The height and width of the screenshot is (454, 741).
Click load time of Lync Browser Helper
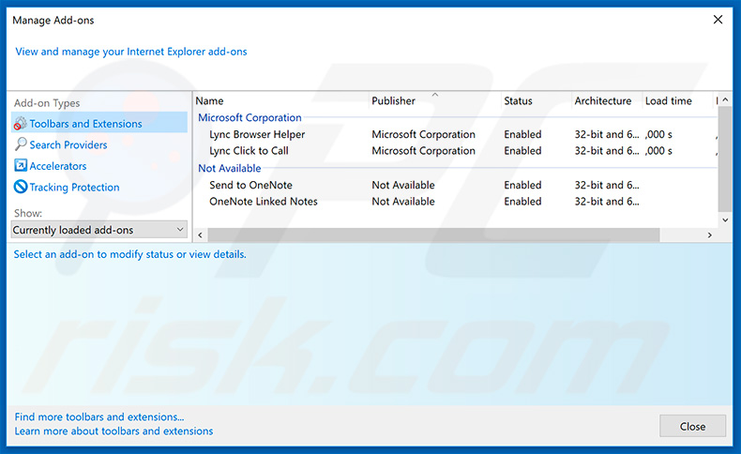658,135
